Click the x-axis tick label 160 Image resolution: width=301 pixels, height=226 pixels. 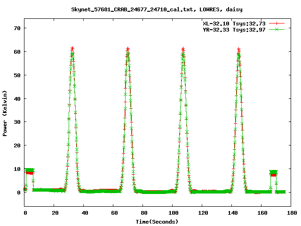[262, 213]
